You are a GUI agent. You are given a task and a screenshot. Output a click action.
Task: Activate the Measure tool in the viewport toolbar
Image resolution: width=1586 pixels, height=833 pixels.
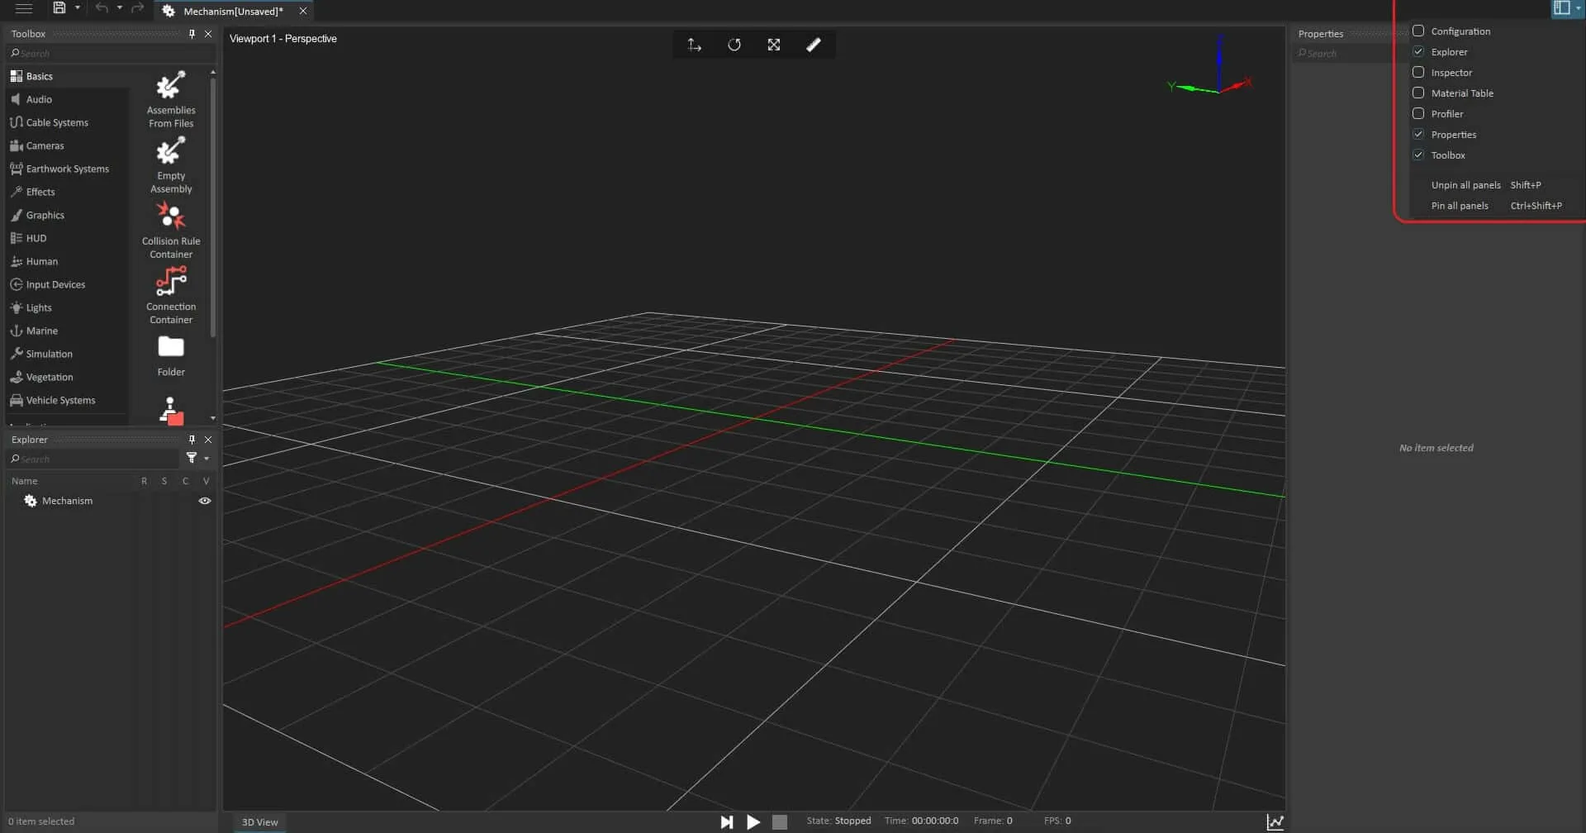pos(814,45)
